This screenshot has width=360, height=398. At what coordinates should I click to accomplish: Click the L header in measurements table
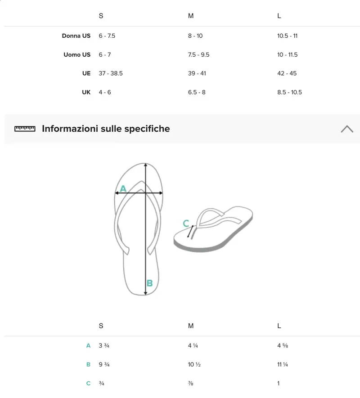click(279, 326)
